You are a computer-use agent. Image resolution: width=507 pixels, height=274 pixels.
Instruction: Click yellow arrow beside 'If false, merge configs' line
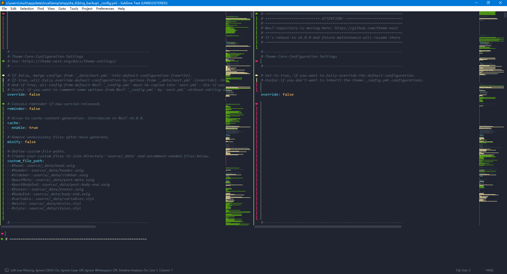[3, 75]
